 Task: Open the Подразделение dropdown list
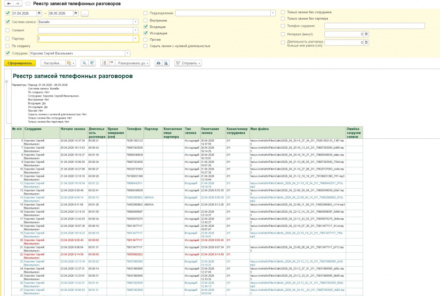[x=273, y=13]
